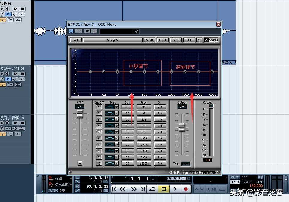The image size is (289, 202).
Task: Click the Save preset button
Action: point(176,40)
